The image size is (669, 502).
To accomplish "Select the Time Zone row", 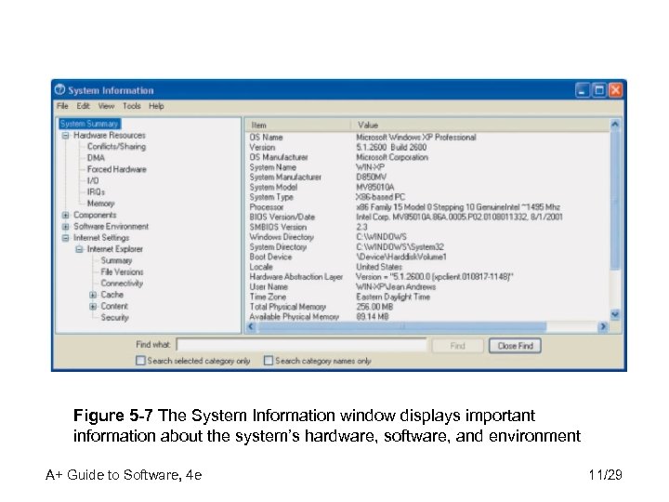I will (x=427, y=297).
